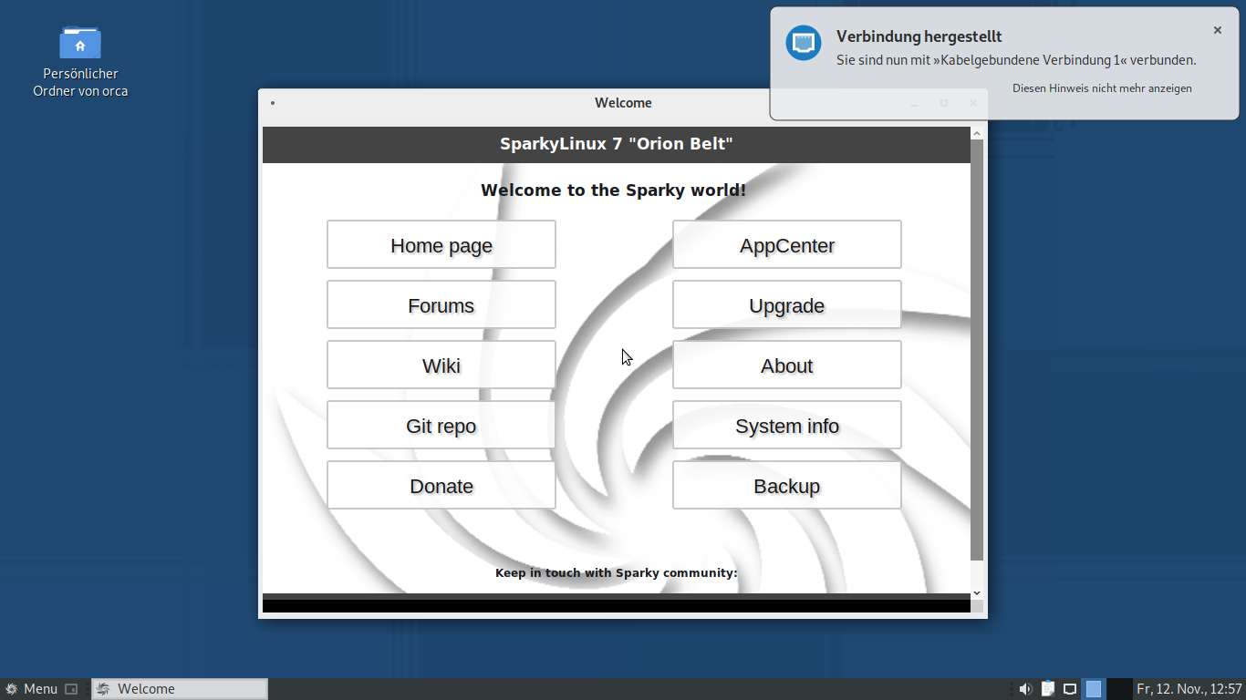Dismiss the connection notification with the X
Image resolution: width=1246 pixels, height=700 pixels.
[x=1217, y=30]
